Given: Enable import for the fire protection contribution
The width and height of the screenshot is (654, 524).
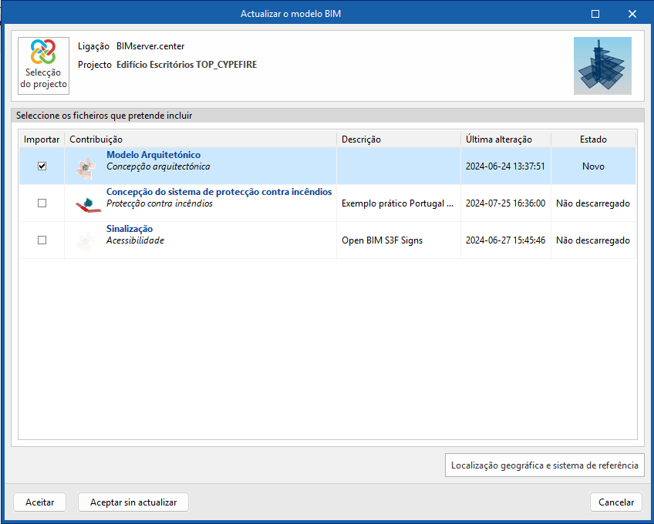Looking at the screenshot, I should [x=42, y=203].
